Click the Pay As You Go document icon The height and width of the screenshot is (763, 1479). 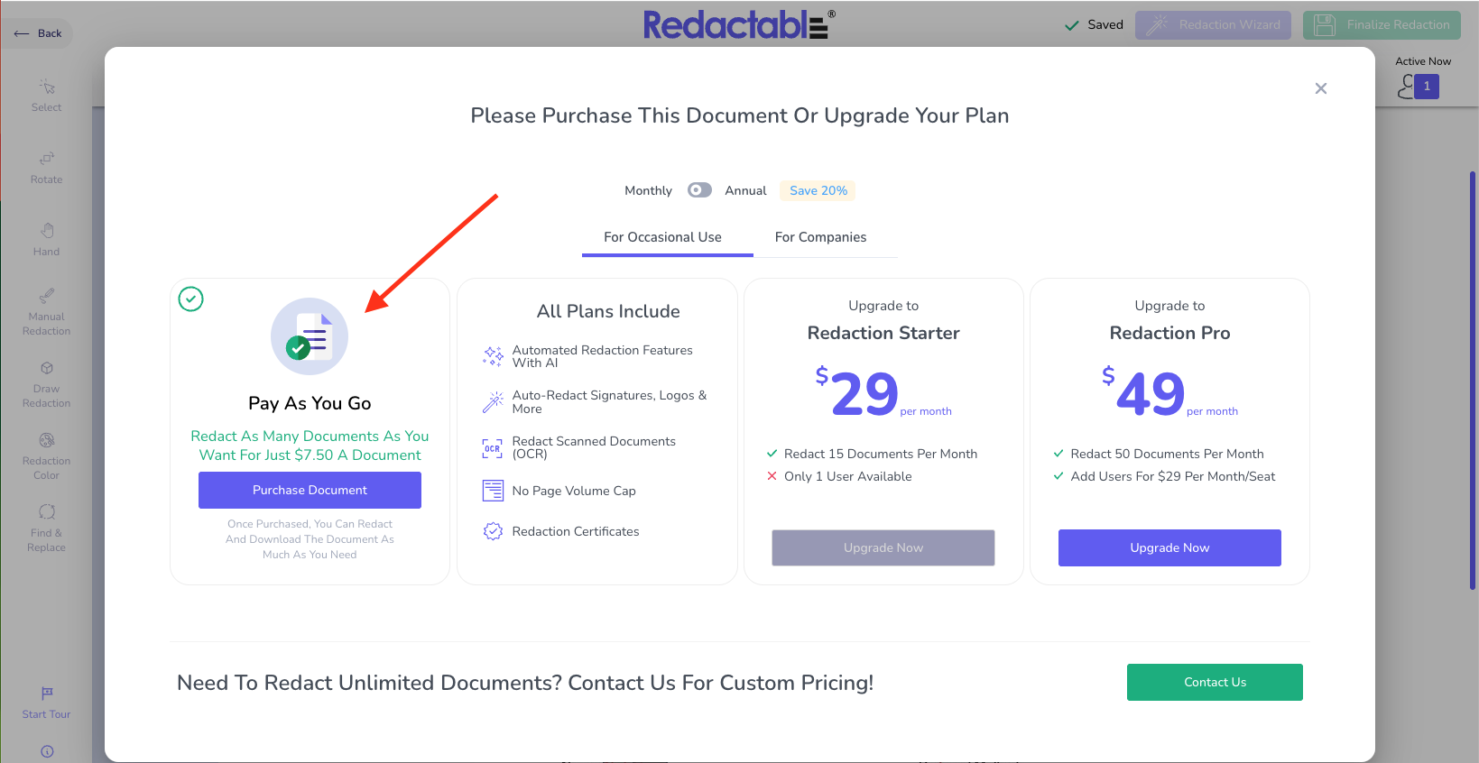(310, 336)
